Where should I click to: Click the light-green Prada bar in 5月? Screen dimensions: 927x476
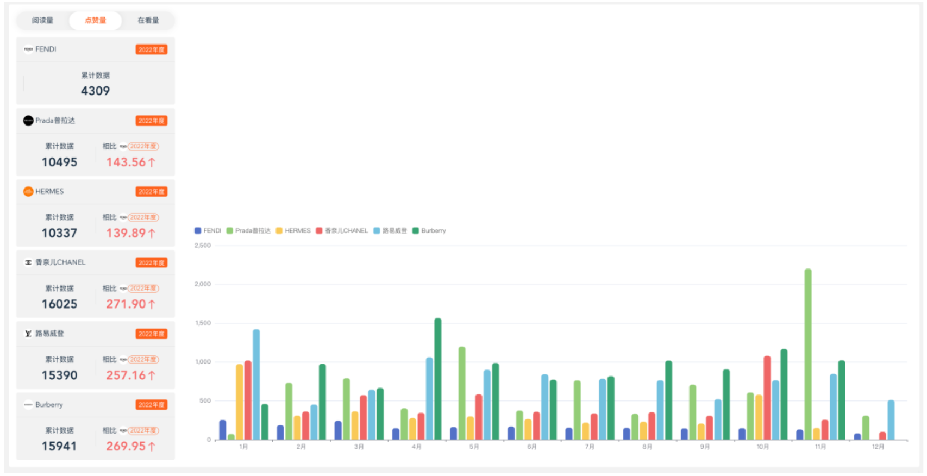coord(462,393)
